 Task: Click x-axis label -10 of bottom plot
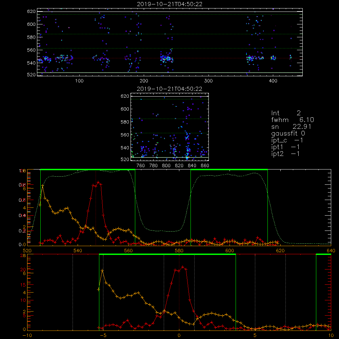(27, 336)
